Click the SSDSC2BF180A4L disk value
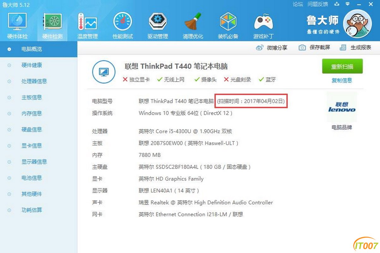The image size is (380, 253). click(195, 167)
